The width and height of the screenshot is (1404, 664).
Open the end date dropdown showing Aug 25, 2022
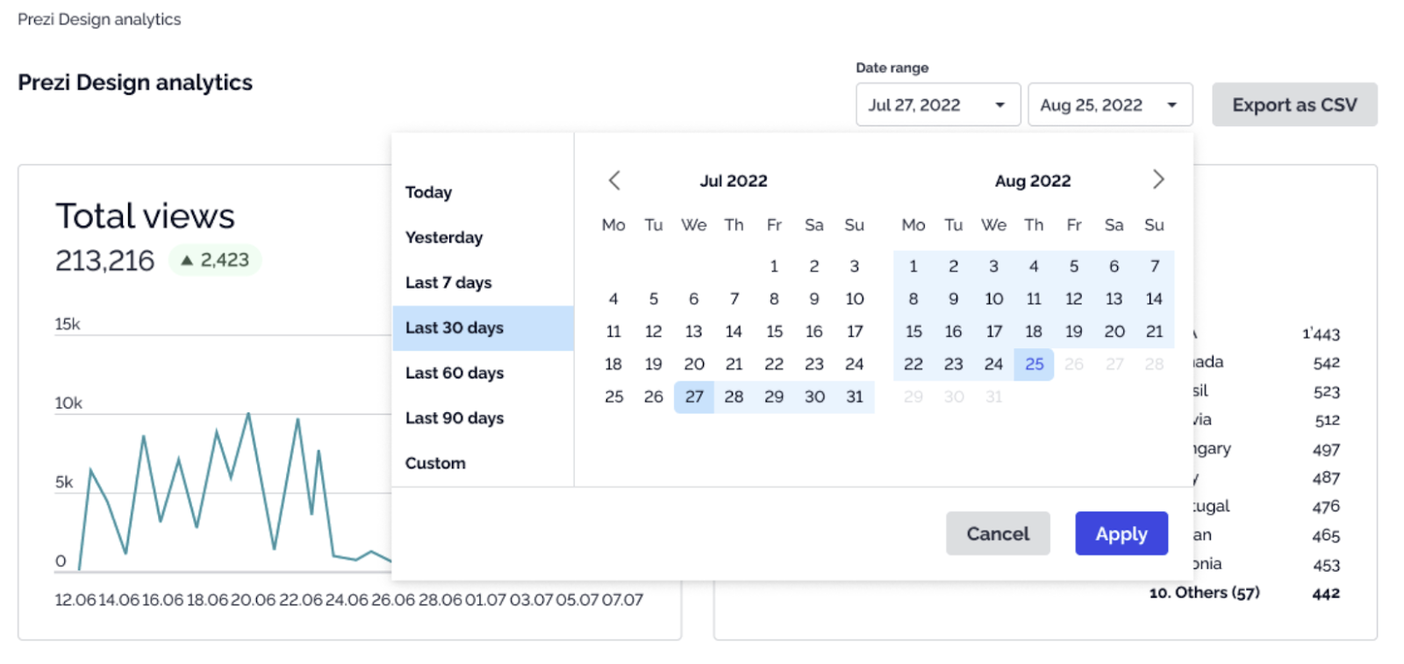click(1108, 104)
